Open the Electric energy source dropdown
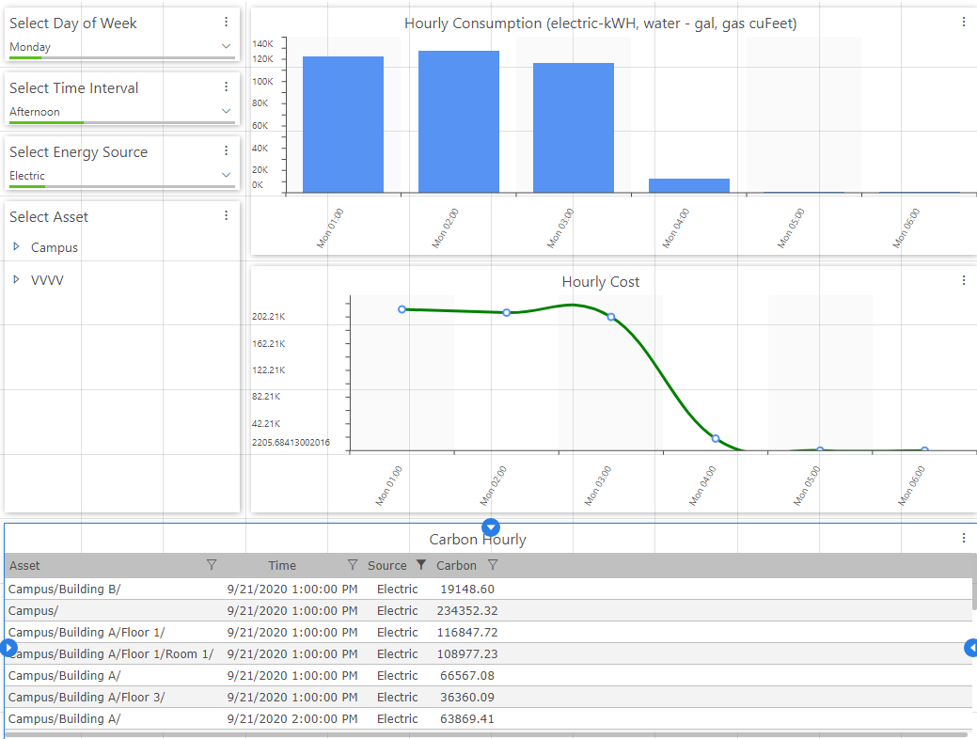 coord(121,176)
